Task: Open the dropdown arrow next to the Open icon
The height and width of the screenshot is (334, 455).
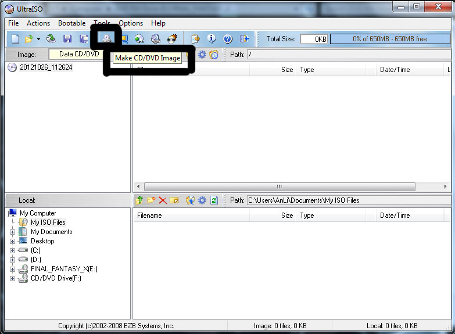Action: point(38,39)
